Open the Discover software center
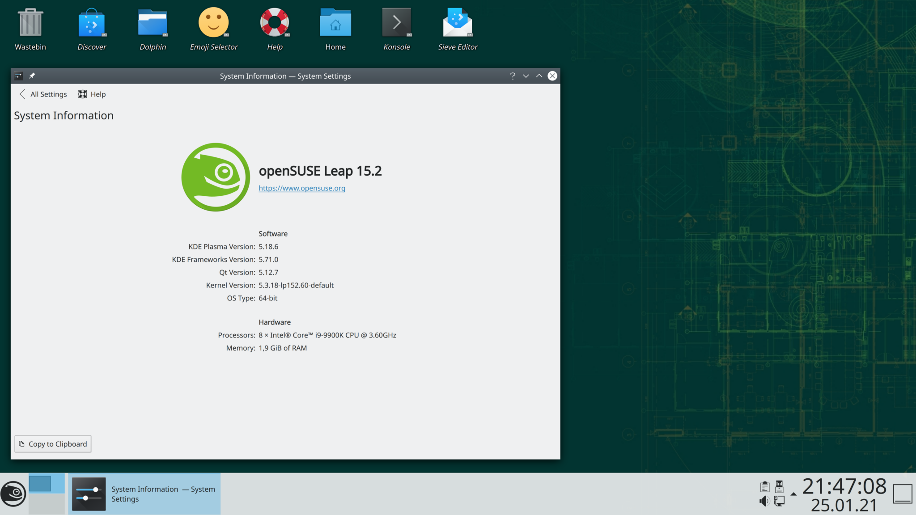916x515 pixels. 92,22
